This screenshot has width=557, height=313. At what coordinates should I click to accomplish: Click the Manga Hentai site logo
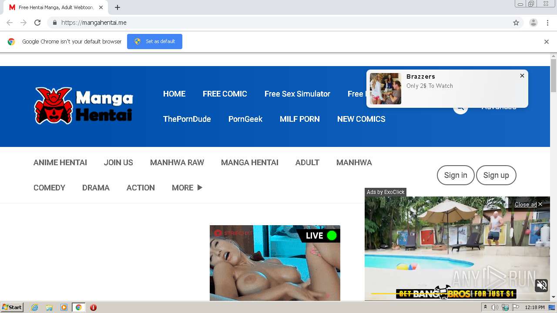pyautogui.click(x=84, y=106)
